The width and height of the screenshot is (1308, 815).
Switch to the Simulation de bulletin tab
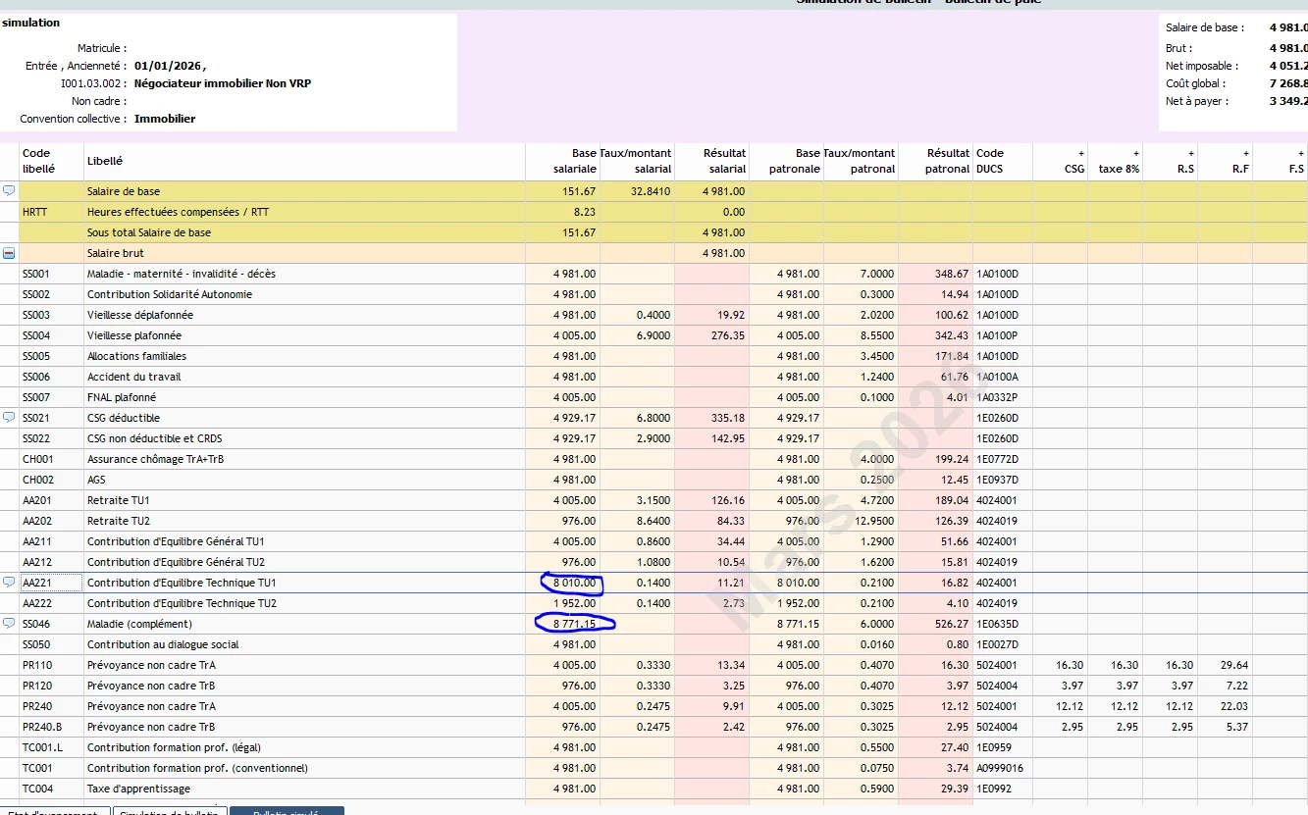171,811
